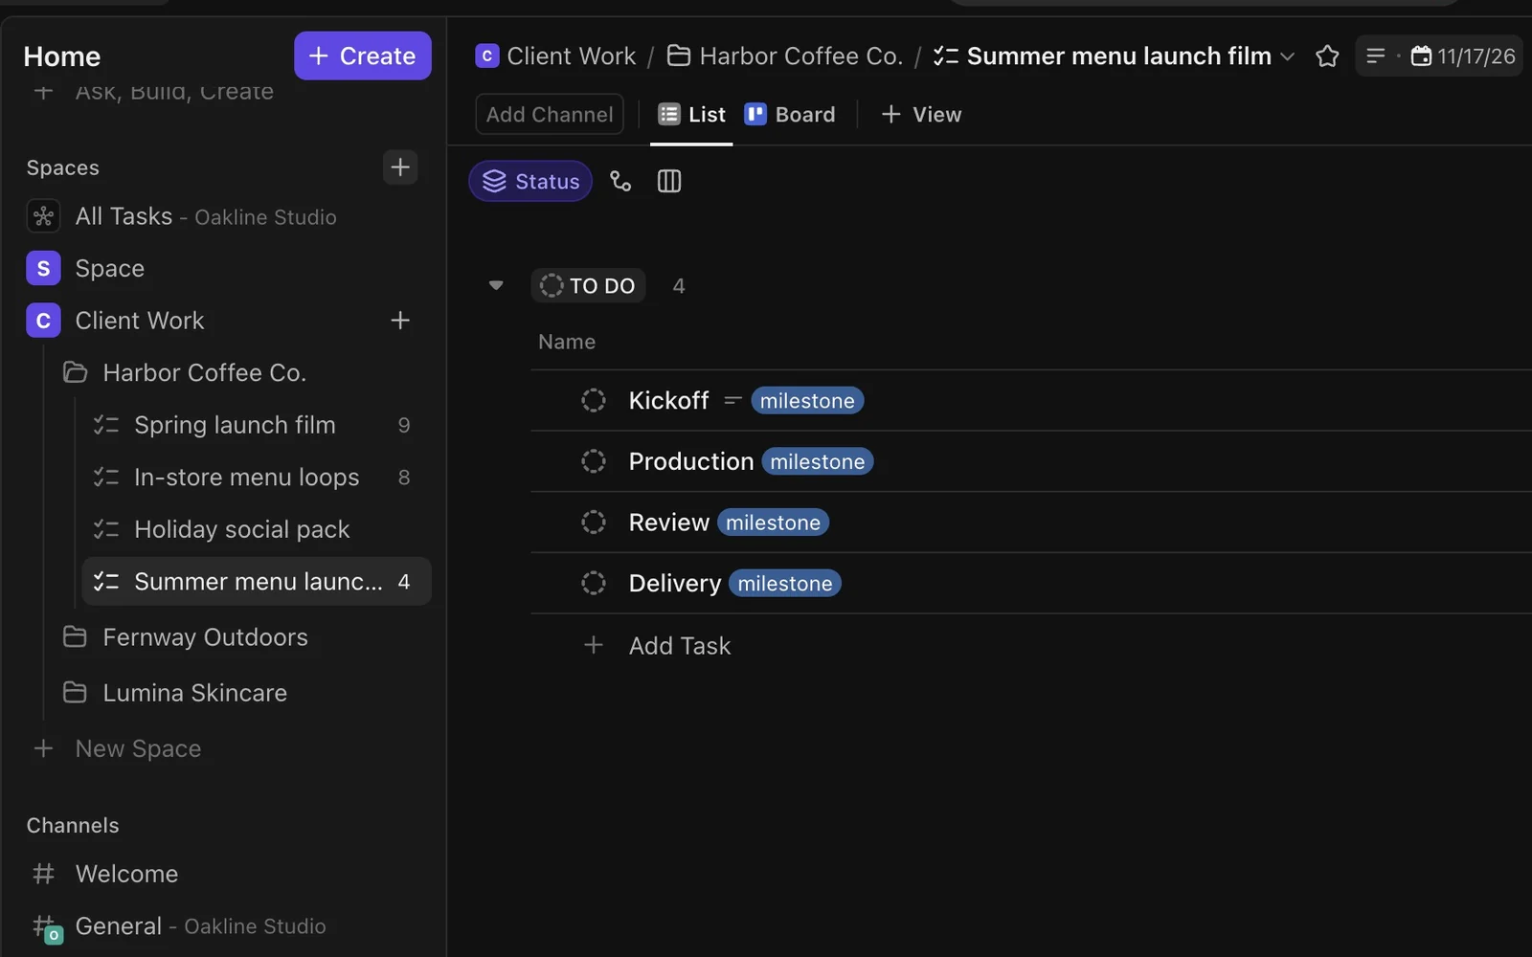1532x957 pixels.
Task: Open the Kickoff task
Action: (668, 400)
